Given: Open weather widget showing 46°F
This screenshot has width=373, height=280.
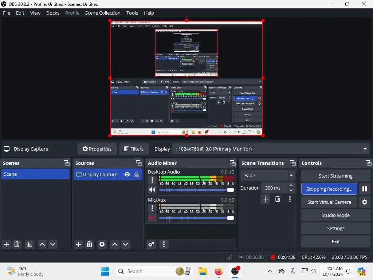Looking at the screenshot, I should pos(25,271).
